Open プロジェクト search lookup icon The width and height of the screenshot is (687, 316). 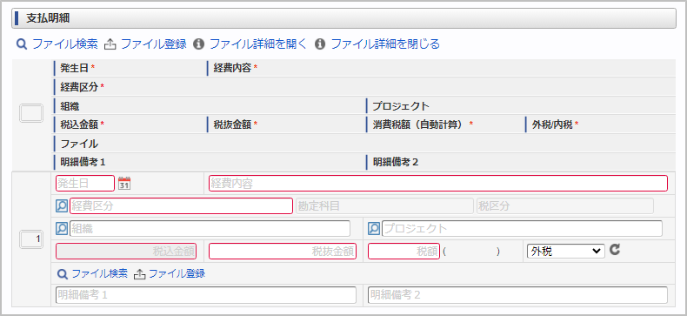coord(374,229)
